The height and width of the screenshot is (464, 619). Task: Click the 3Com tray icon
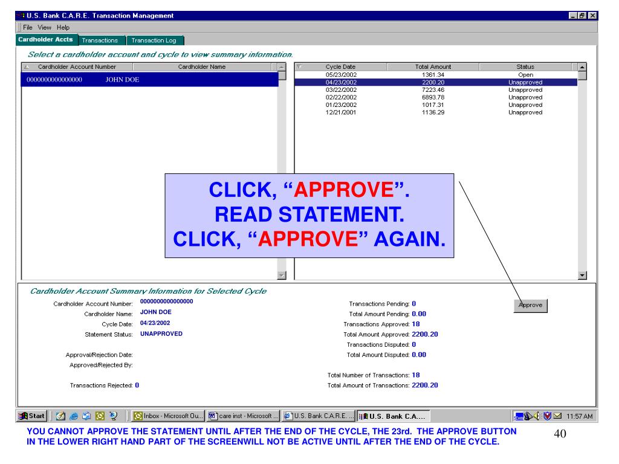(518, 416)
